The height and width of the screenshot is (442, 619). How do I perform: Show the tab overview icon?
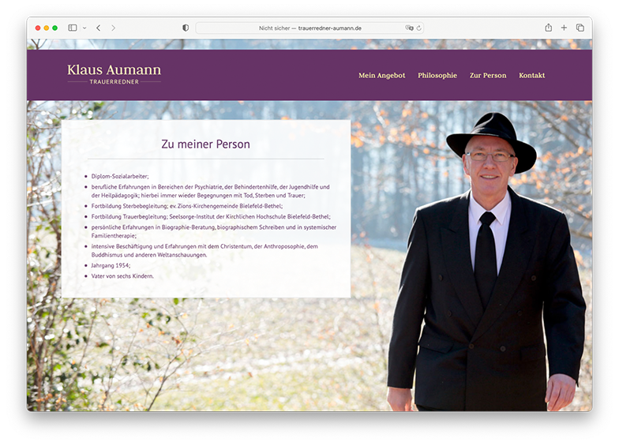click(x=580, y=28)
